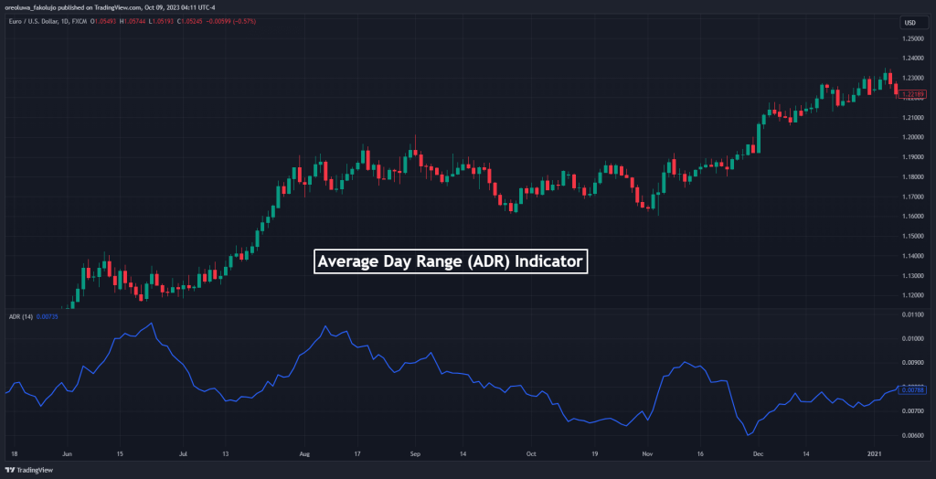Click the Aug label on the time axis

point(304,452)
